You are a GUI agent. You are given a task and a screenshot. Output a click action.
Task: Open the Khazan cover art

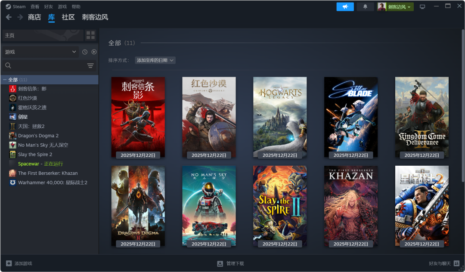(351, 206)
